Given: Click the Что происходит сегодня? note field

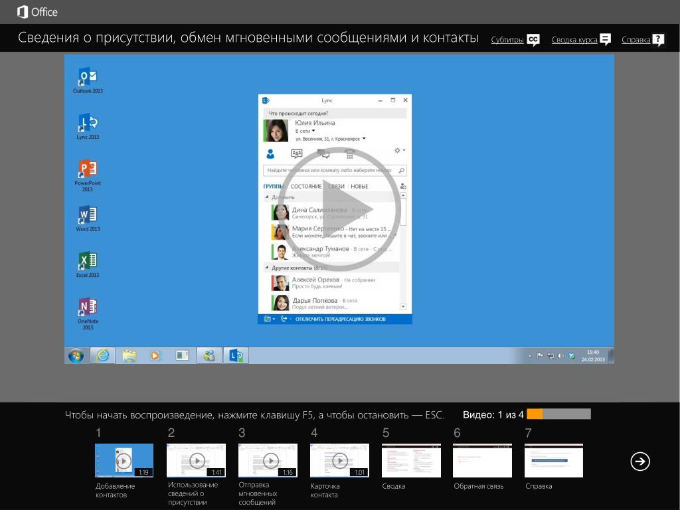Looking at the screenshot, I should 335,113.
